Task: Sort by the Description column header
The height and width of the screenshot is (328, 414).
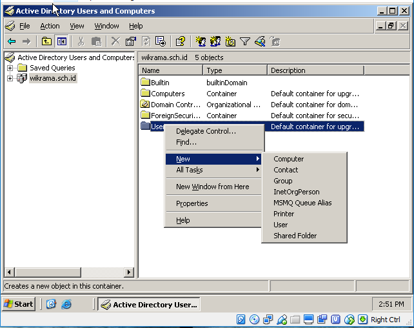Action: (316, 70)
